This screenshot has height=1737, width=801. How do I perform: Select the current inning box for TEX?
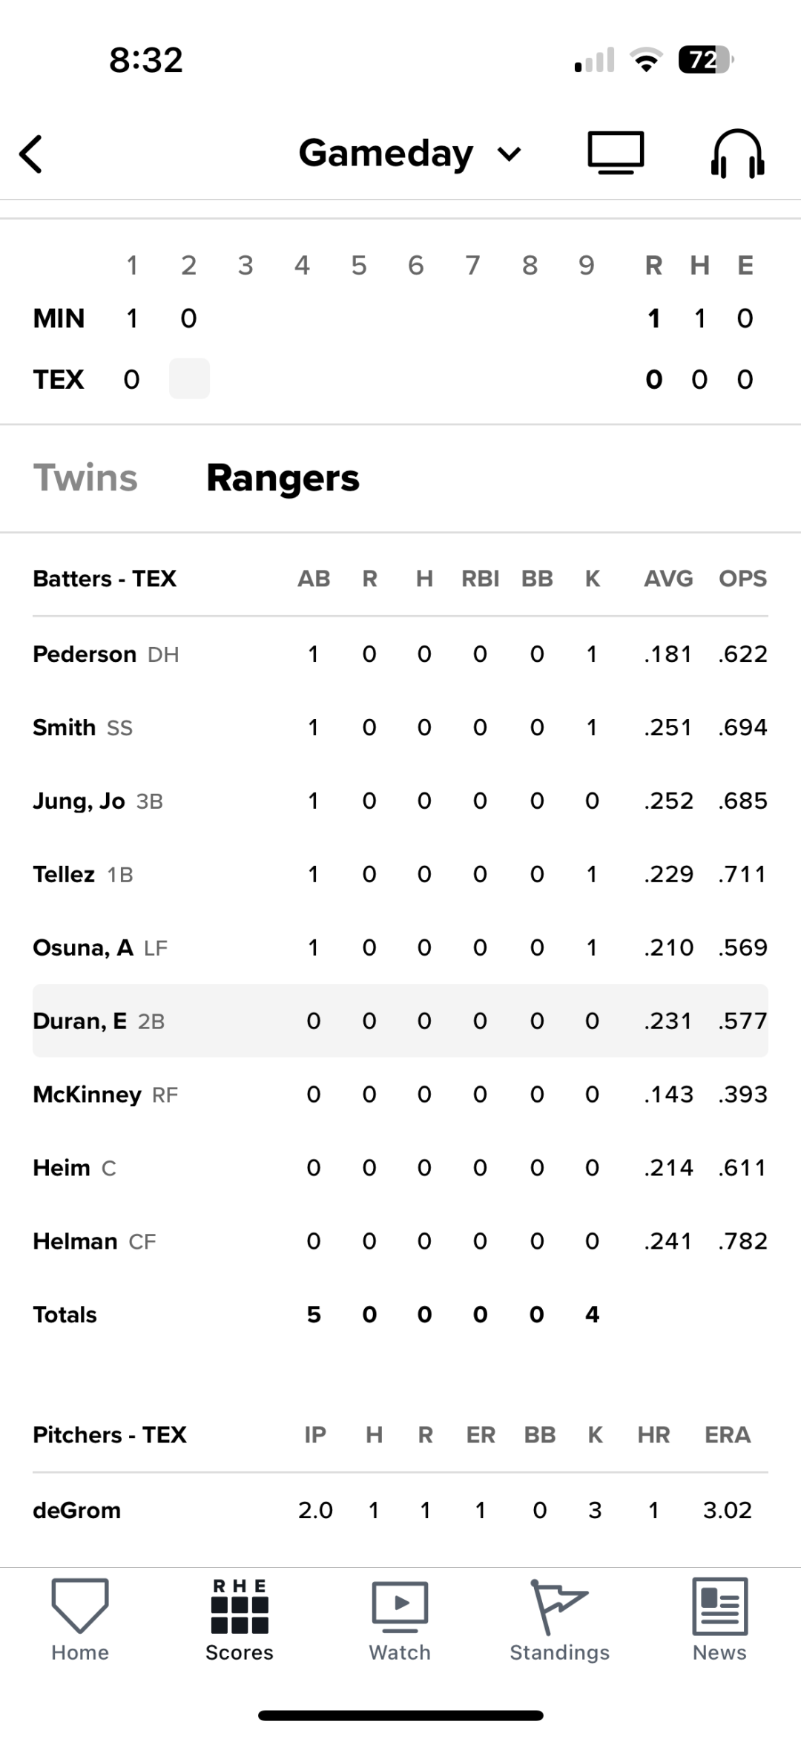tap(189, 379)
